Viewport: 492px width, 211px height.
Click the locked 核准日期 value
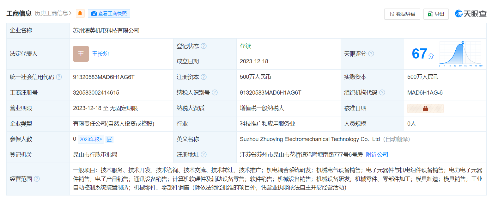pos(425,109)
